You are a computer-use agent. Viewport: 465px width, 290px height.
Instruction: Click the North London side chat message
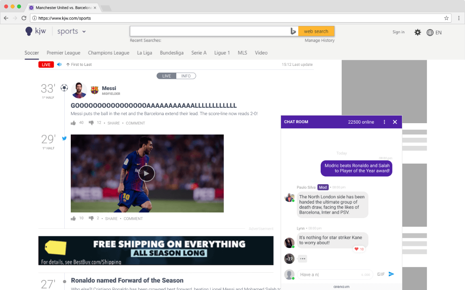pos(332,205)
